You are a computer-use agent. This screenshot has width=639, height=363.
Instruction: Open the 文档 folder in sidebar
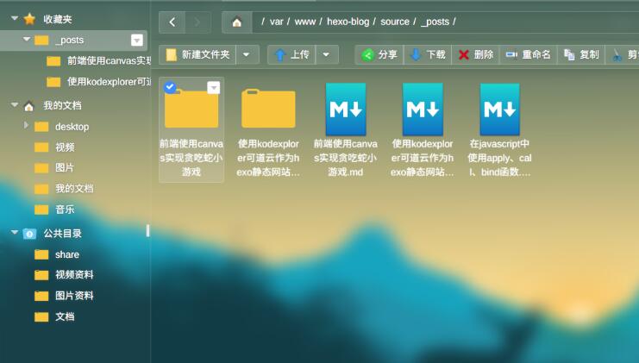click(x=65, y=316)
